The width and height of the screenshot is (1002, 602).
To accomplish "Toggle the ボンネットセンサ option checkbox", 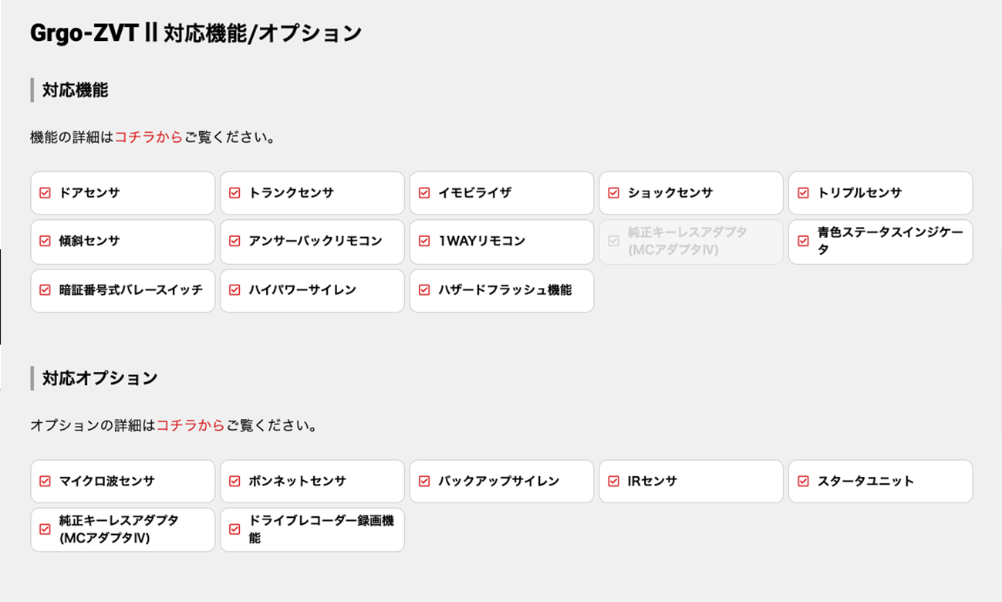I will click(x=234, y=482).
